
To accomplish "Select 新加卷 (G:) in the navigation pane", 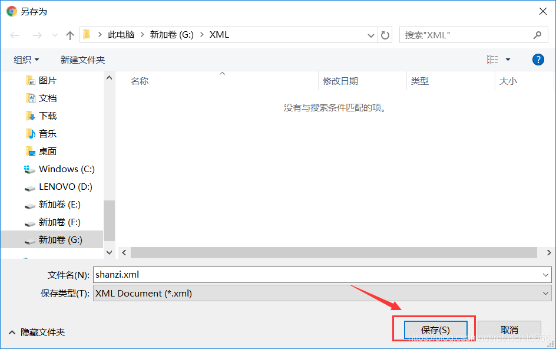I will pyautogui.click(x=52, y=240).
